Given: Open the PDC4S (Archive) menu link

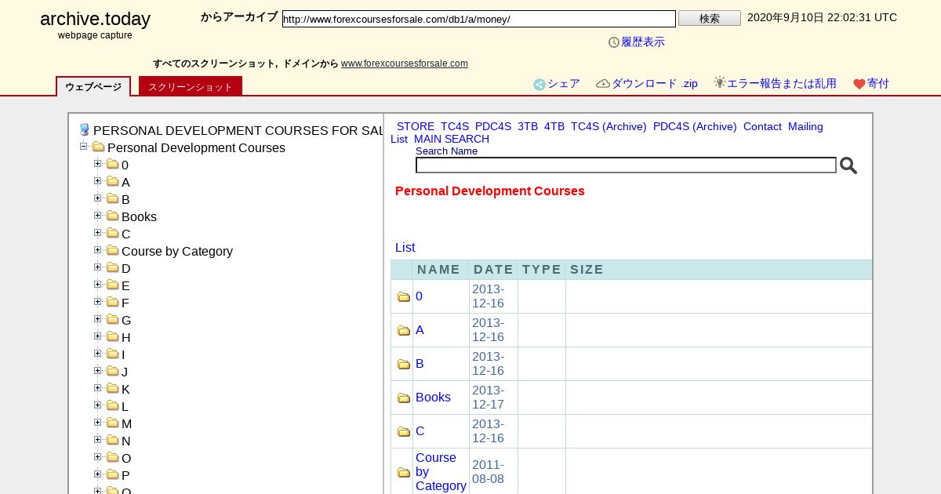Looking at the screenshot, I should (695, 126).
